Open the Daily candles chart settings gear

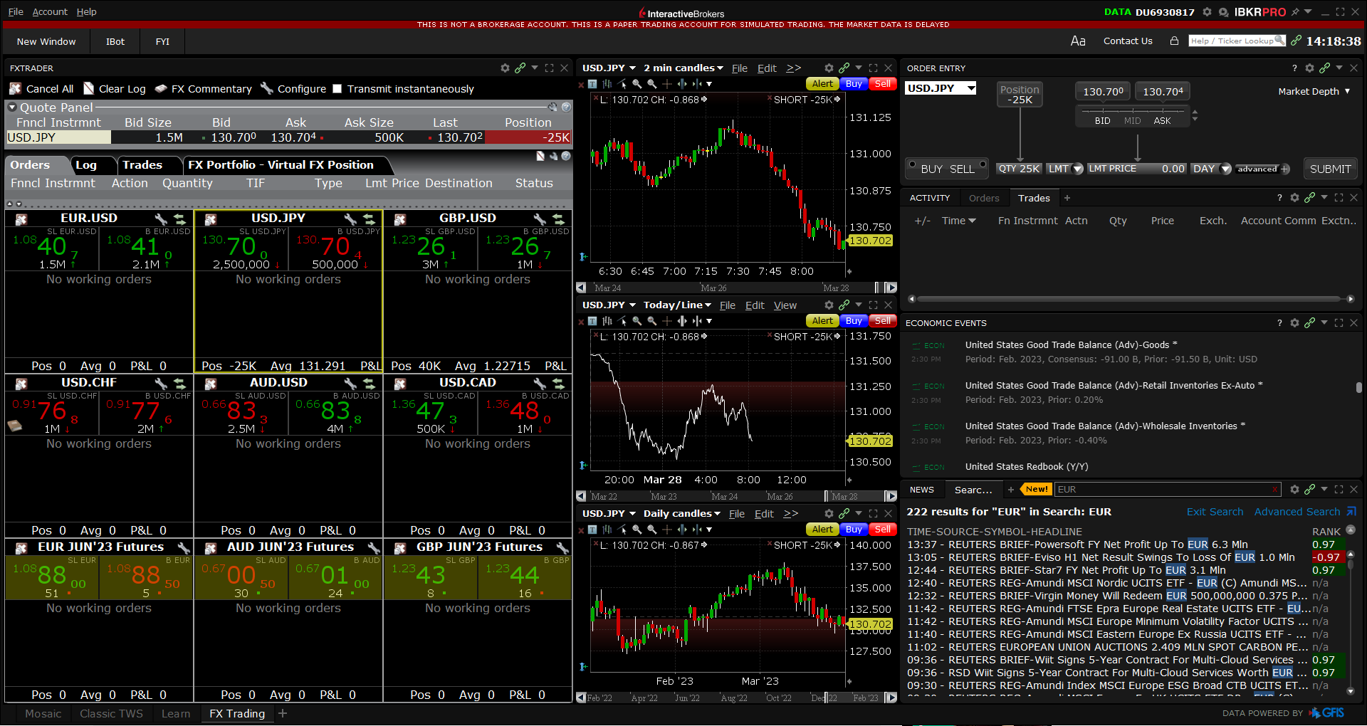[x=829, y=514]
